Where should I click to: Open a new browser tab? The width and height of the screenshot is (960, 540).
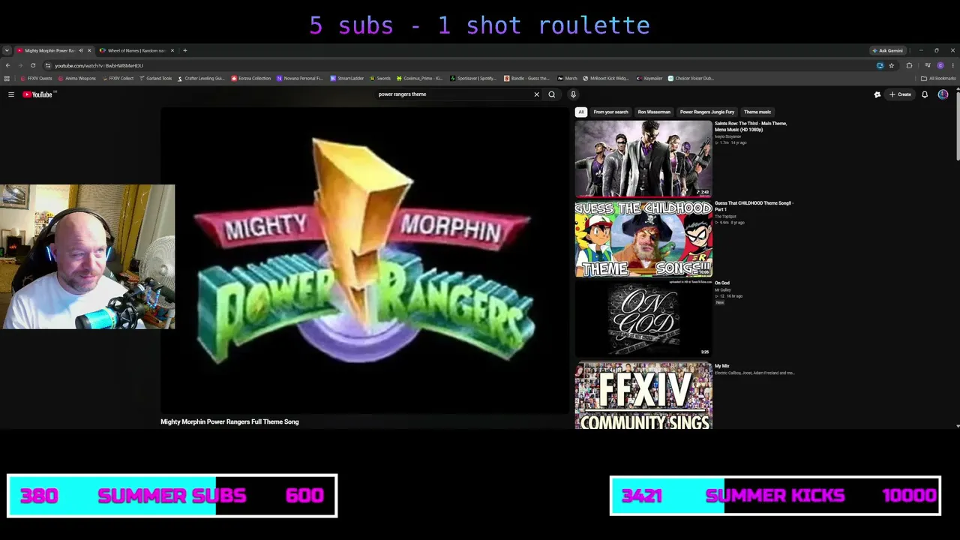click(x=185, y=50)
